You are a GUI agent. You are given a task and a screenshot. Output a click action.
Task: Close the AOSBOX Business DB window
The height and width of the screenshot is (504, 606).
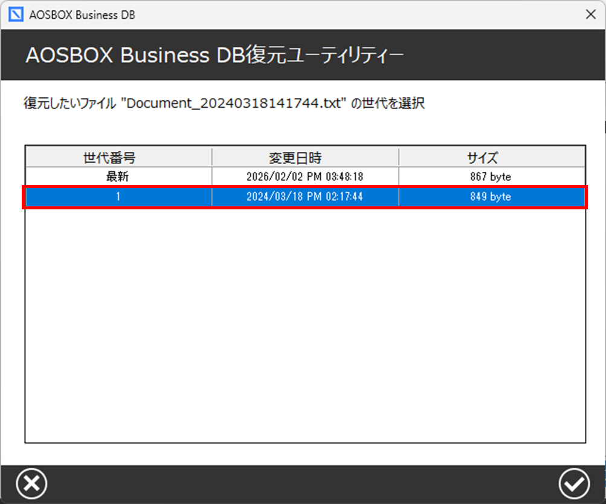(x=590, y=15)
